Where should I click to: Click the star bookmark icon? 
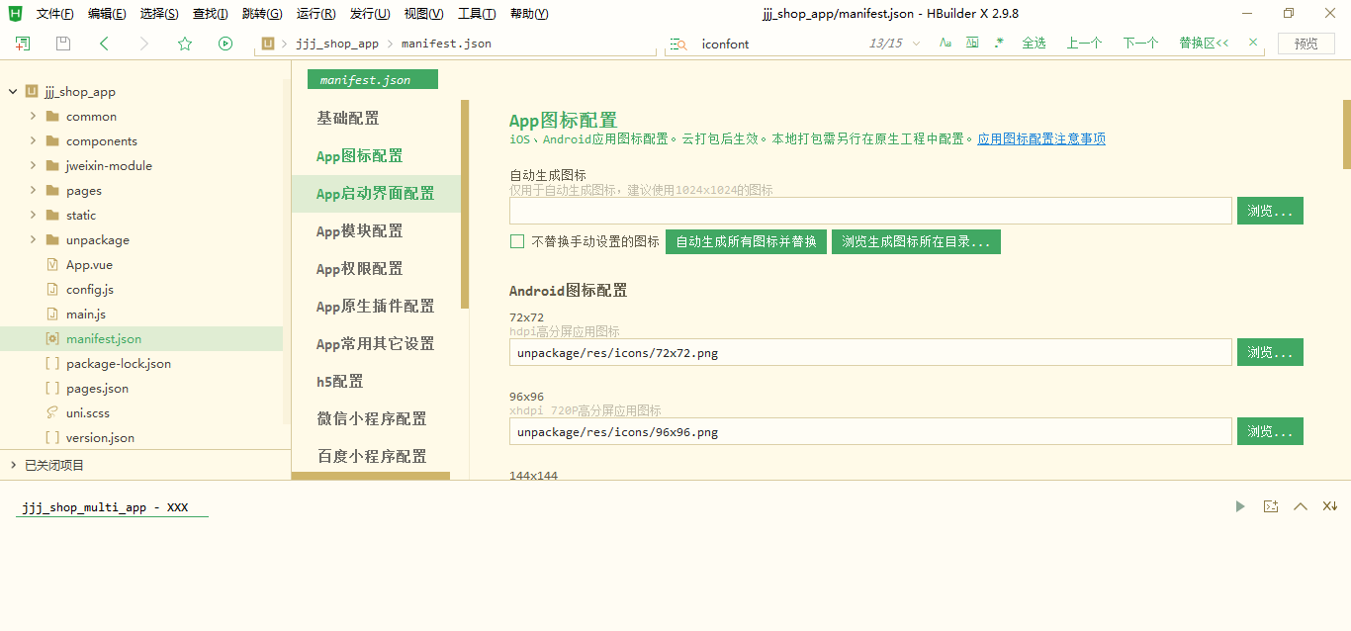(185, 44)
